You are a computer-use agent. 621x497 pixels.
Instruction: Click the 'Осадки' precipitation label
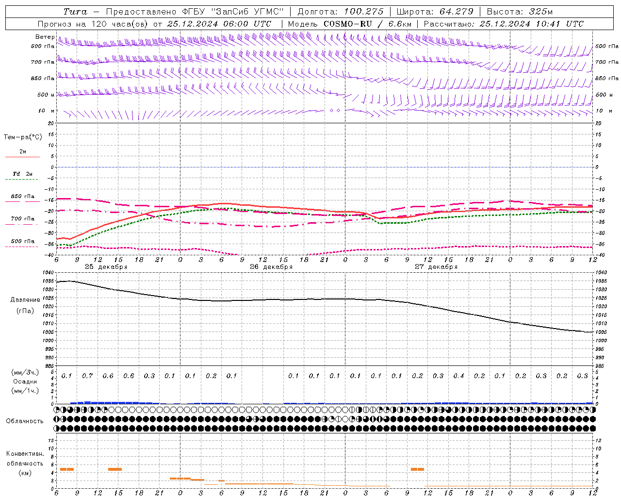[x=25, y=381]
